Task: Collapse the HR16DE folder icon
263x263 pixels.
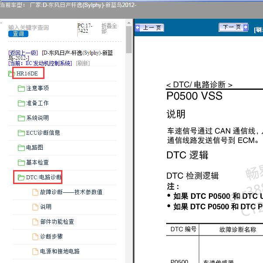Action: click(x=12, y=73)
